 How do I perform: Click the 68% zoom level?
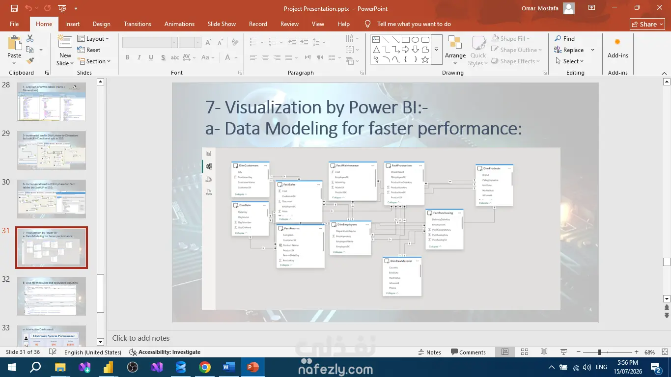649,352
